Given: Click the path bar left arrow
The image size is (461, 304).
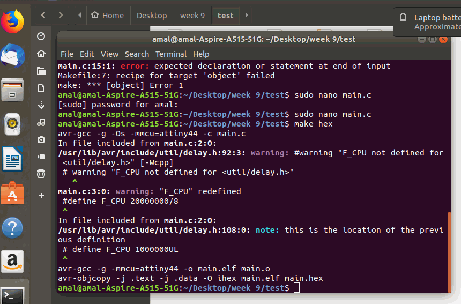Looking at the screenshot, I should click(x=80, y=15).
